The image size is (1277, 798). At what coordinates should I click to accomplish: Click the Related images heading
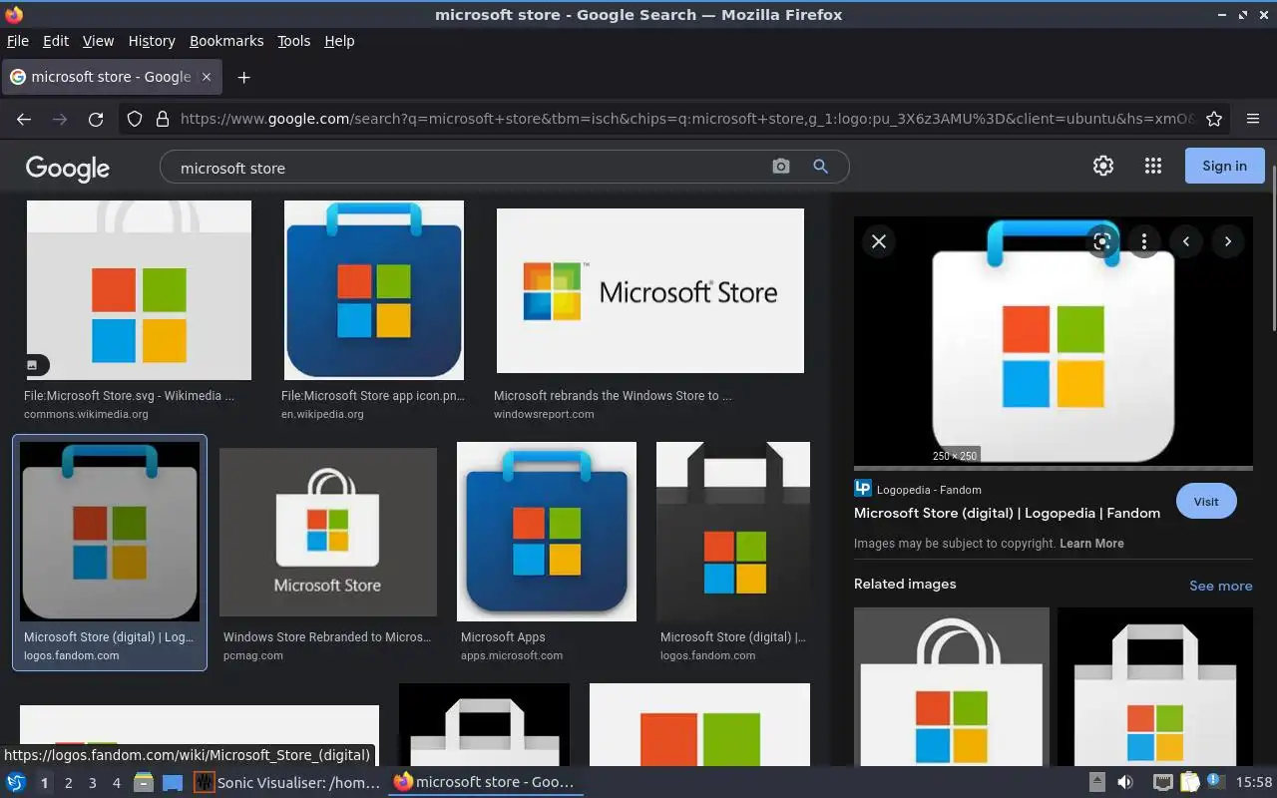(905, 585)
